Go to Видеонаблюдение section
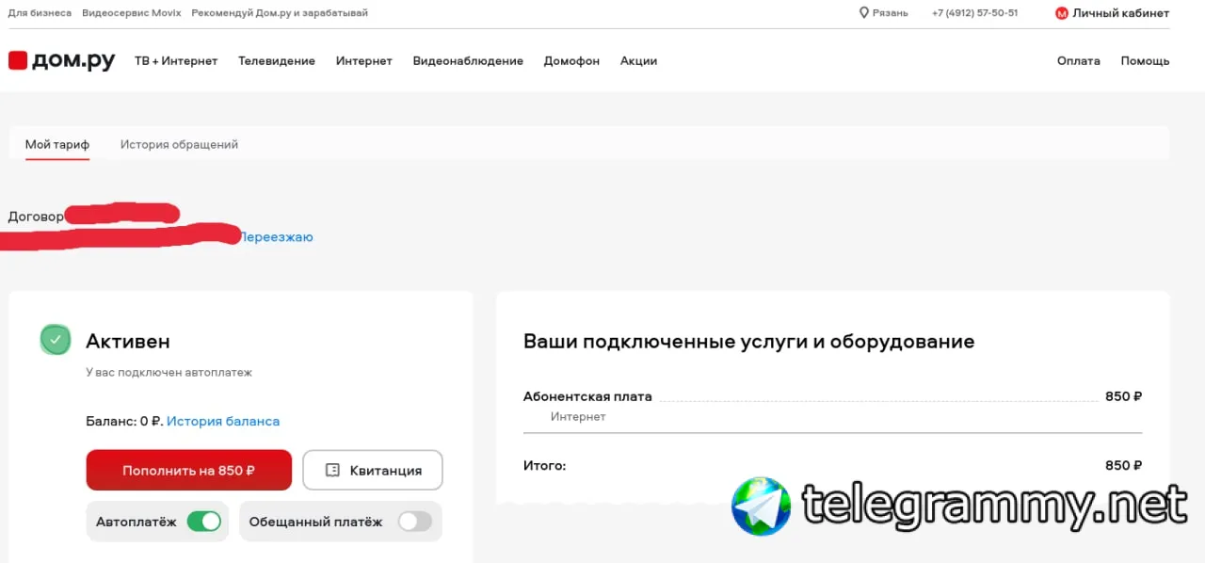 (468, 60)
